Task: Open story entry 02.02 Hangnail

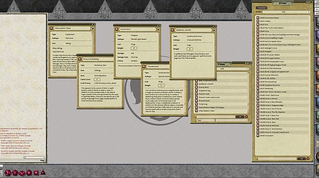Action: pos(258,52)
